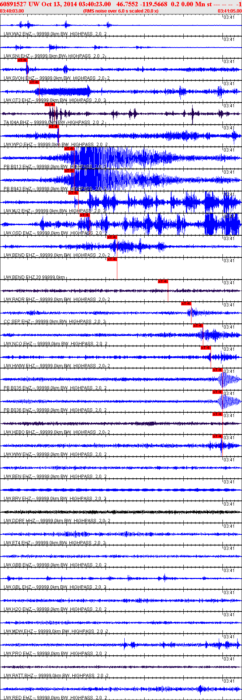The image size is (242, 700).
Task: Click the '(RMS noise over 6.0 s scaled 20.0 x)' note
Action: coord(121,11)
